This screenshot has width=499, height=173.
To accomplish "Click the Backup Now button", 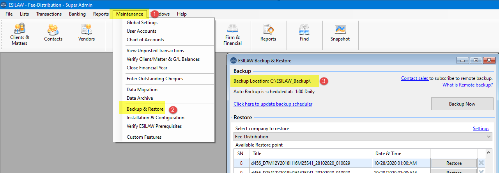I will click(462, 104).
